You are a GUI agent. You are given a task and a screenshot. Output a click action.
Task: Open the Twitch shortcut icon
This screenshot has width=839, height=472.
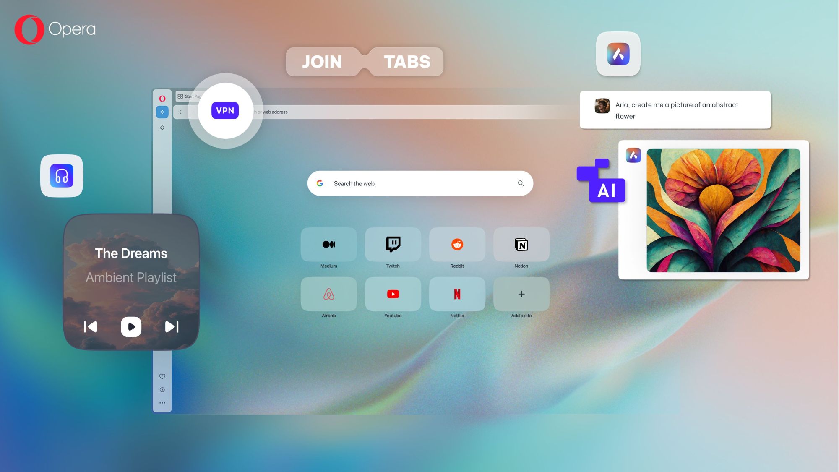click(393, 244)
